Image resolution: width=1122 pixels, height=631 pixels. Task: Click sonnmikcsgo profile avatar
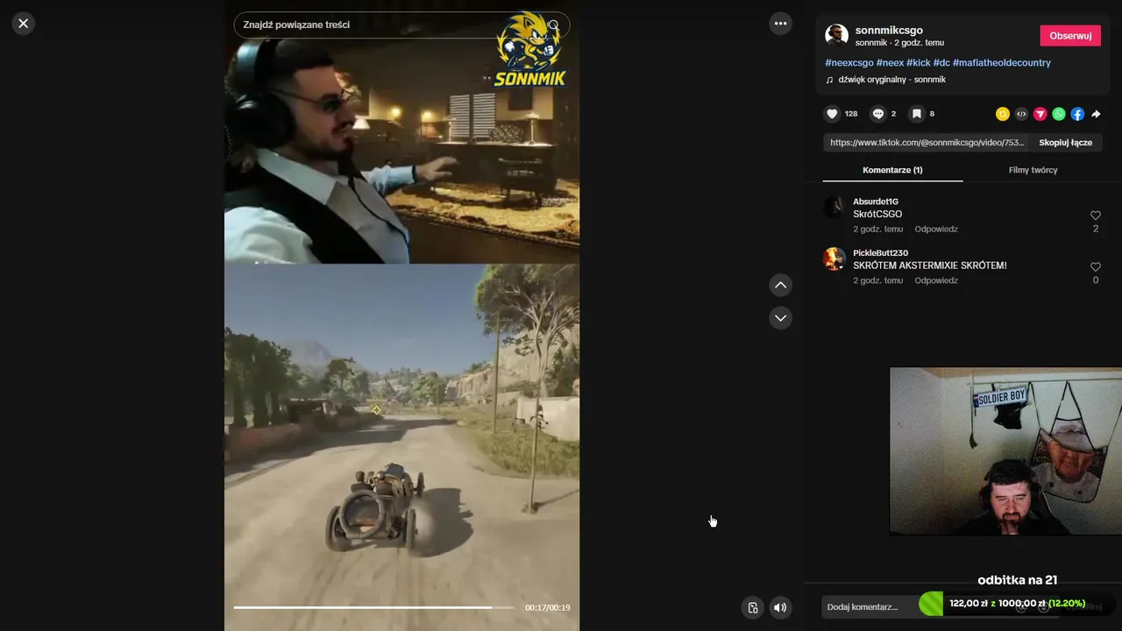click(x=836, y=35)
